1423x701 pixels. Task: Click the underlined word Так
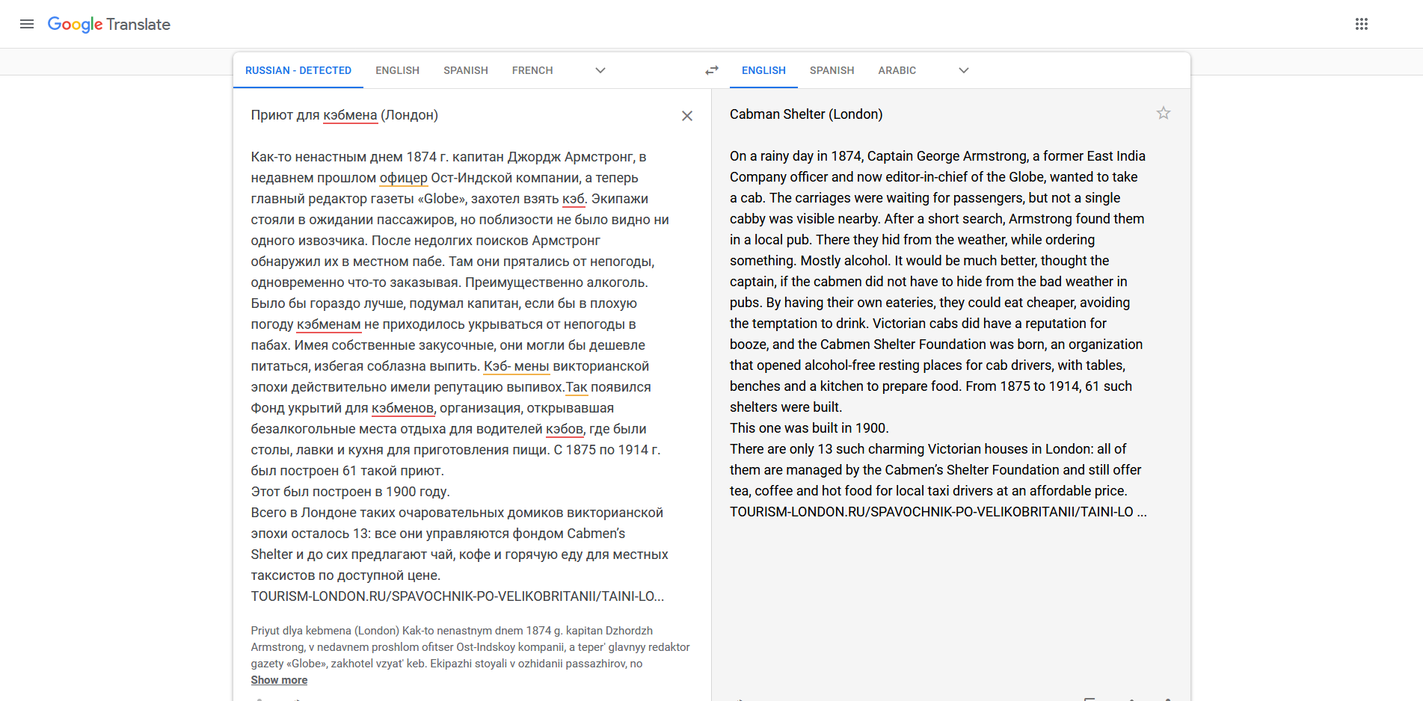coord(577,387)
